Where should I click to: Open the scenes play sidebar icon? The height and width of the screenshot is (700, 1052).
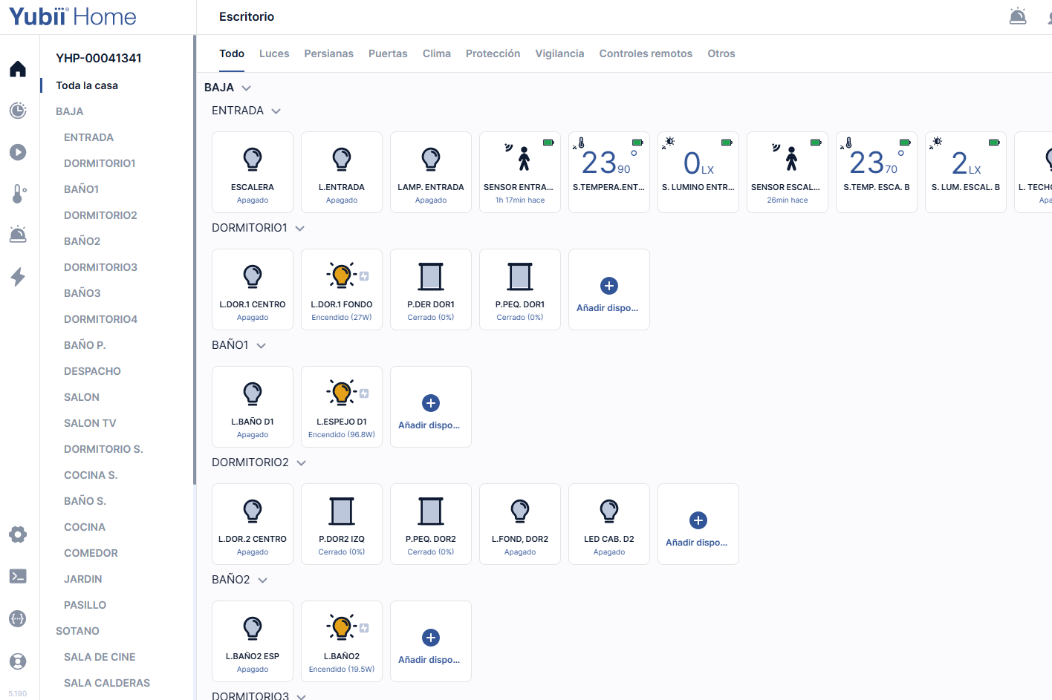[x=18, y=152]
